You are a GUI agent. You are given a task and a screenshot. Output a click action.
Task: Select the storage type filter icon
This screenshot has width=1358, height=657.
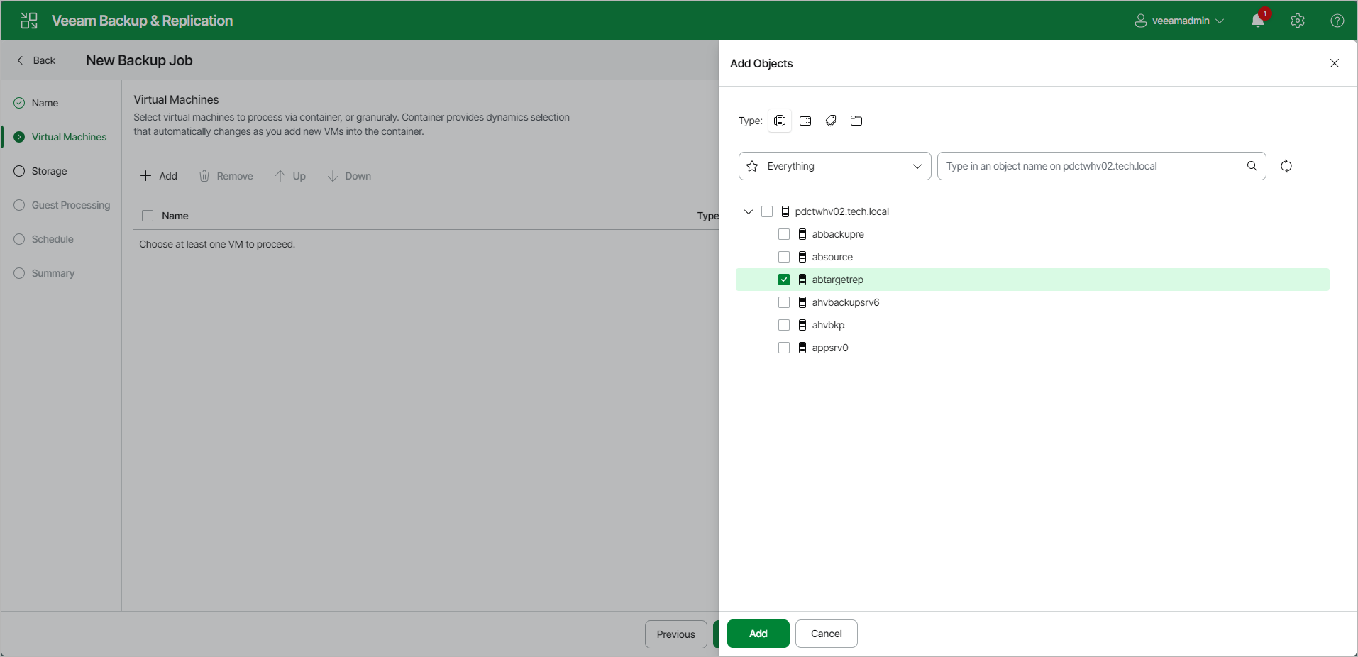[x=805, y=121]
